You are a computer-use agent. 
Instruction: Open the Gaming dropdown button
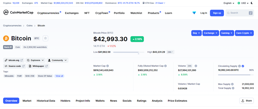227,33
